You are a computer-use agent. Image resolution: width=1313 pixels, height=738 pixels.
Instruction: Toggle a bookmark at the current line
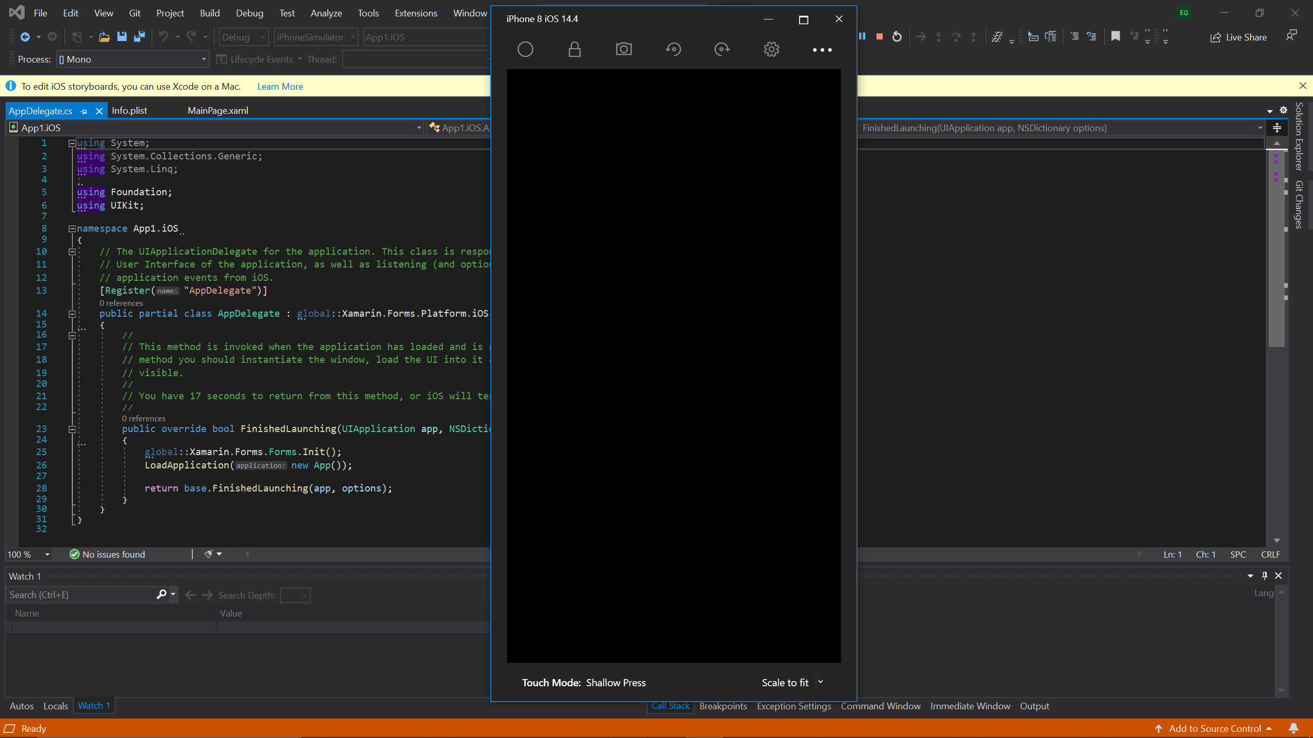1116,36
